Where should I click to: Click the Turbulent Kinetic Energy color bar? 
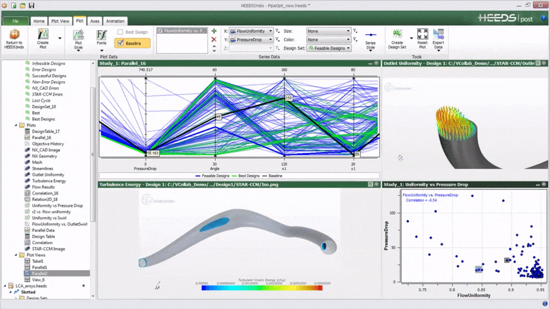tap(262, 288)
